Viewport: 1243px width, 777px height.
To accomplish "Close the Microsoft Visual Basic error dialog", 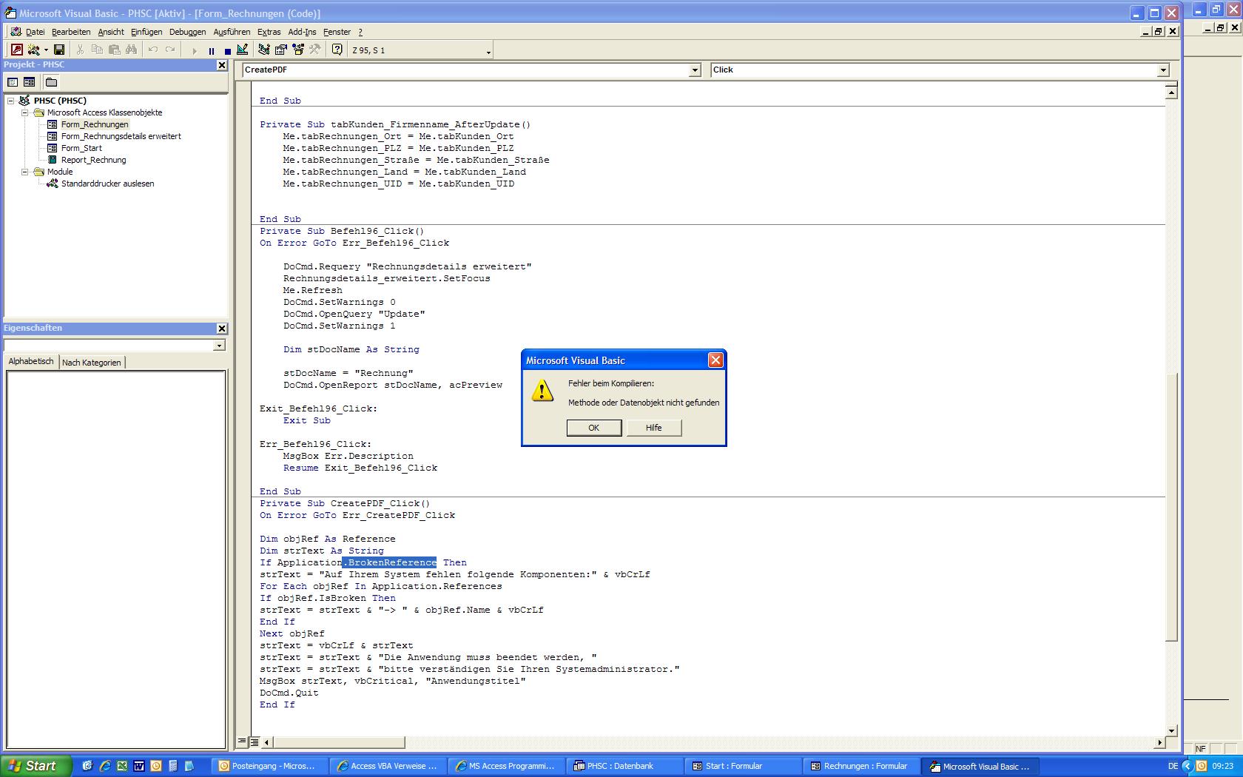I will (x=715, y=360).
